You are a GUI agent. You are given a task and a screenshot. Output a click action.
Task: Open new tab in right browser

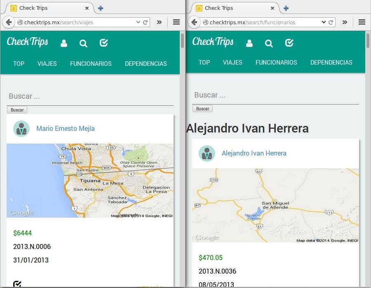[x=286, y=8]
